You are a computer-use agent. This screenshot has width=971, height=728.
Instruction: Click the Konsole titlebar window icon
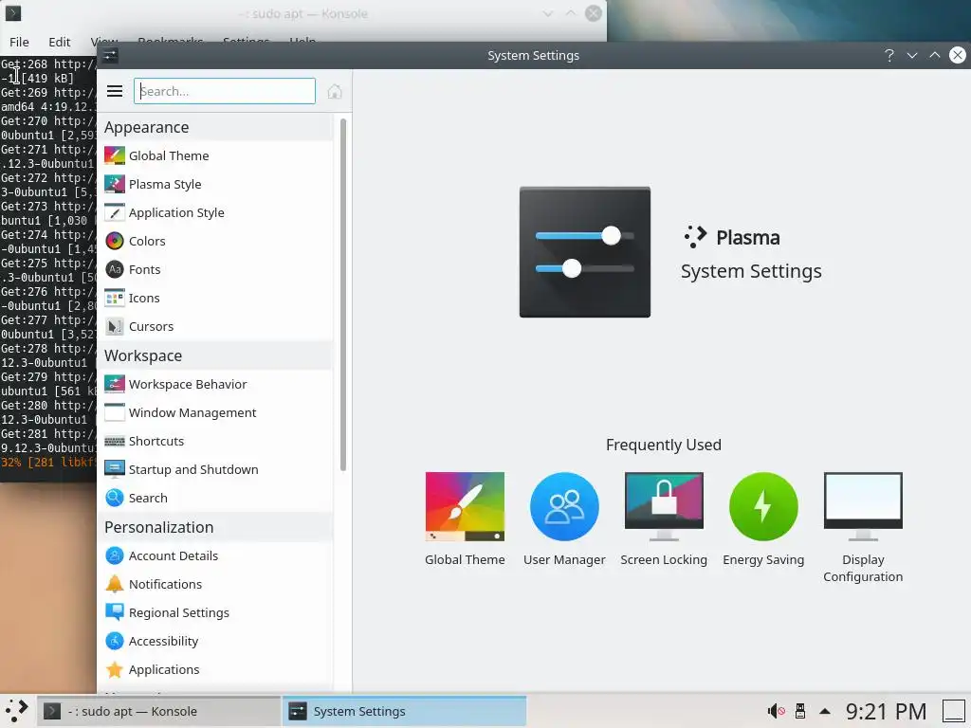point(13,13)
